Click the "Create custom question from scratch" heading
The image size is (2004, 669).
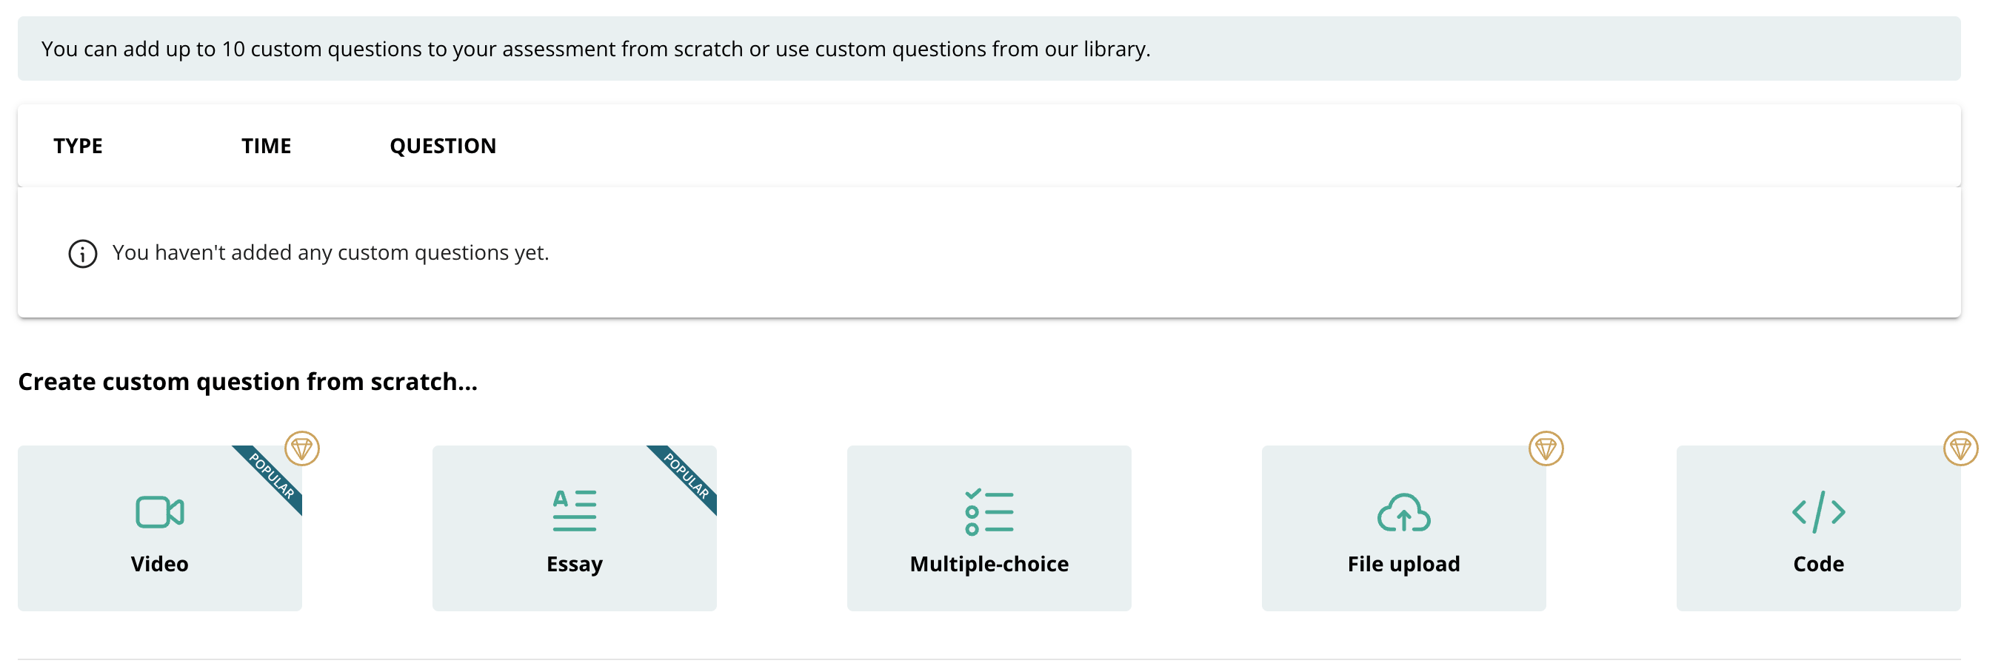pyautogui.click(x=247, y=382)
